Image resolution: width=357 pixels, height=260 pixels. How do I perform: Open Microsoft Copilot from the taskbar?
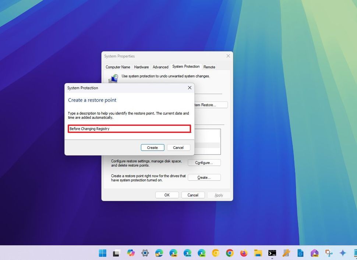131,253
